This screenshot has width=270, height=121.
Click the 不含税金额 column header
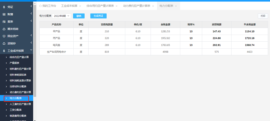[250, 25]
